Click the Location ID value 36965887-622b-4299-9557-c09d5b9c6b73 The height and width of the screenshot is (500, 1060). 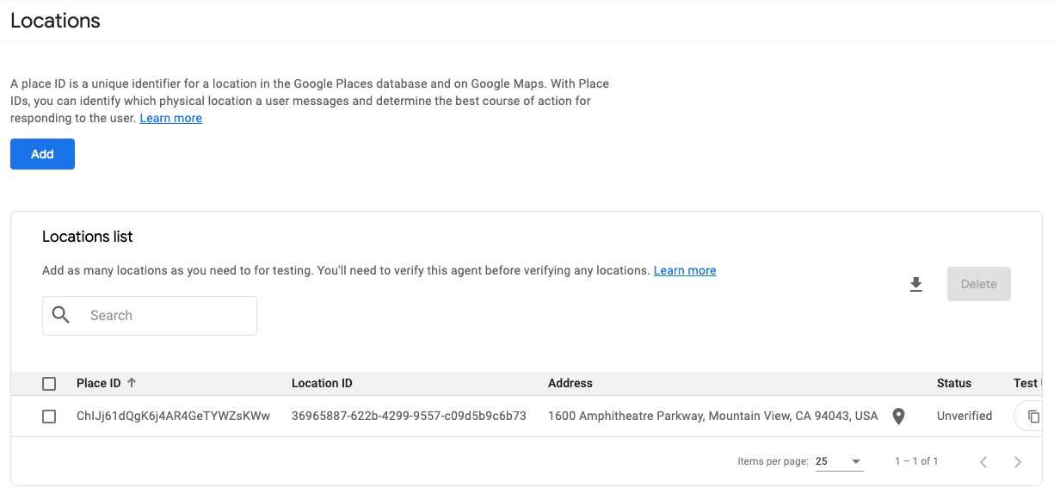409,416
